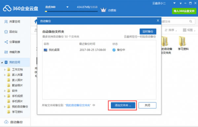Select the 工作文档 tree folder
Viewport: 198px width, 127px height.
coord(15,69)
